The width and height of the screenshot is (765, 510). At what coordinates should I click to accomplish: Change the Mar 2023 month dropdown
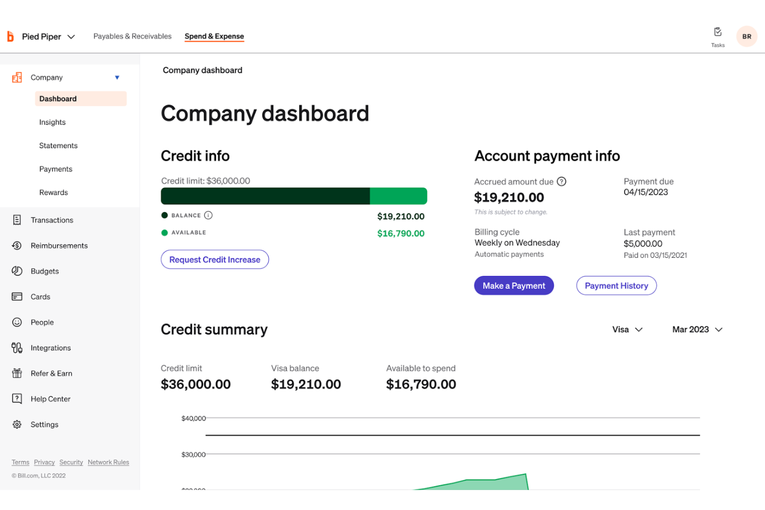[697, 329]
